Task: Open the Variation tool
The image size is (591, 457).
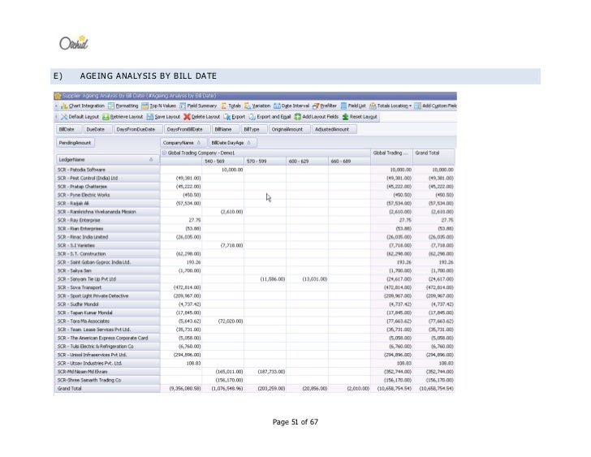Action: coord(257,106)
